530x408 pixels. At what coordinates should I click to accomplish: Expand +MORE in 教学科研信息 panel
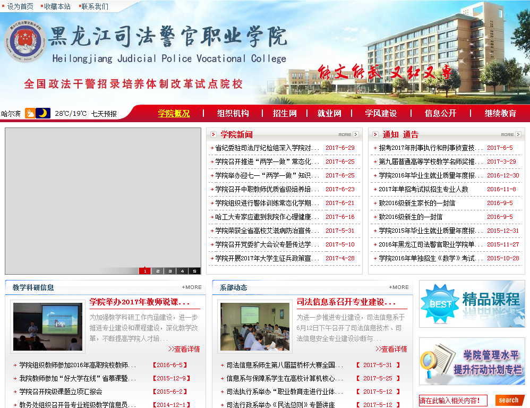(x=192, y=287)
